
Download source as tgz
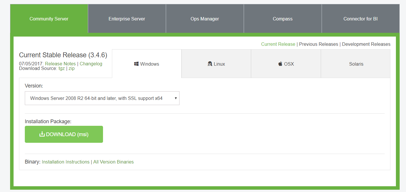coord(61,69)
